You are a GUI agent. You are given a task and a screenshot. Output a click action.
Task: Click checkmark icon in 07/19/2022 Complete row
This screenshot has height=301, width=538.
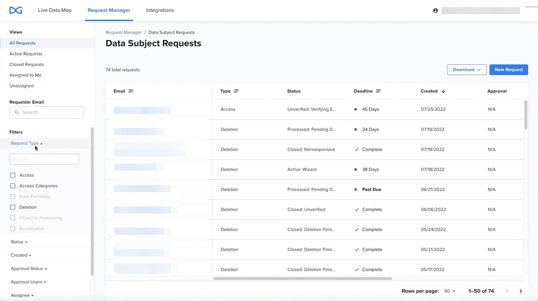coord(357,149)
